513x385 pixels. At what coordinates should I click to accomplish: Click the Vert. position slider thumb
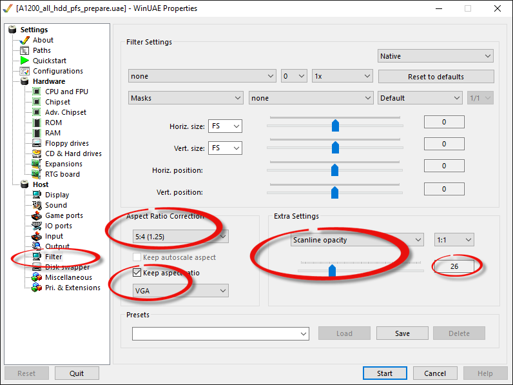pos(334,192)
